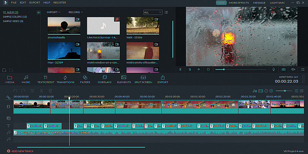Click the voiceover microphone icon

(x=274, y=69)
